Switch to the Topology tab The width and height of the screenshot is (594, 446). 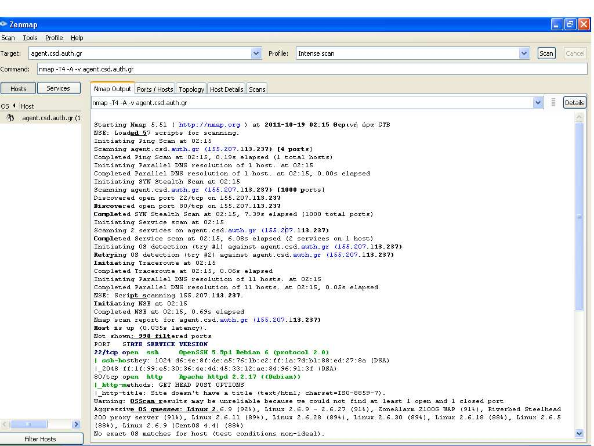(191, 89)
